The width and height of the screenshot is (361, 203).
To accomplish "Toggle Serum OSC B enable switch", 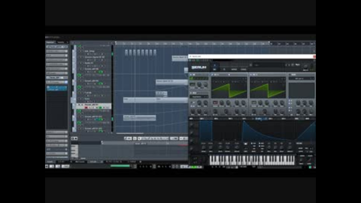I will pos(251,75).
